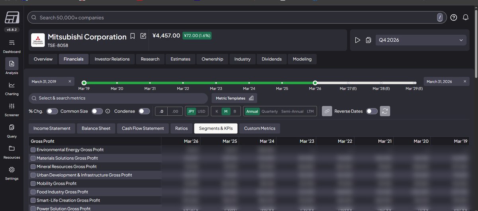The width and height of the screenshot is (478, 211).
Task: Open the Metric Templates dropdown
Action: 234,98
